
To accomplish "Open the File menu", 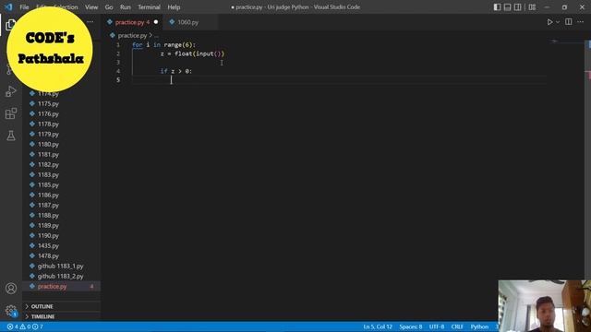I will click(24, 7).
